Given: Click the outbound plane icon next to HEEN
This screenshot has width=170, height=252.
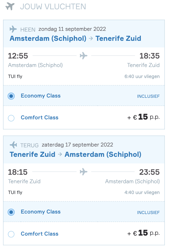Looking at the screenshot, I should (x=13, y=29).
